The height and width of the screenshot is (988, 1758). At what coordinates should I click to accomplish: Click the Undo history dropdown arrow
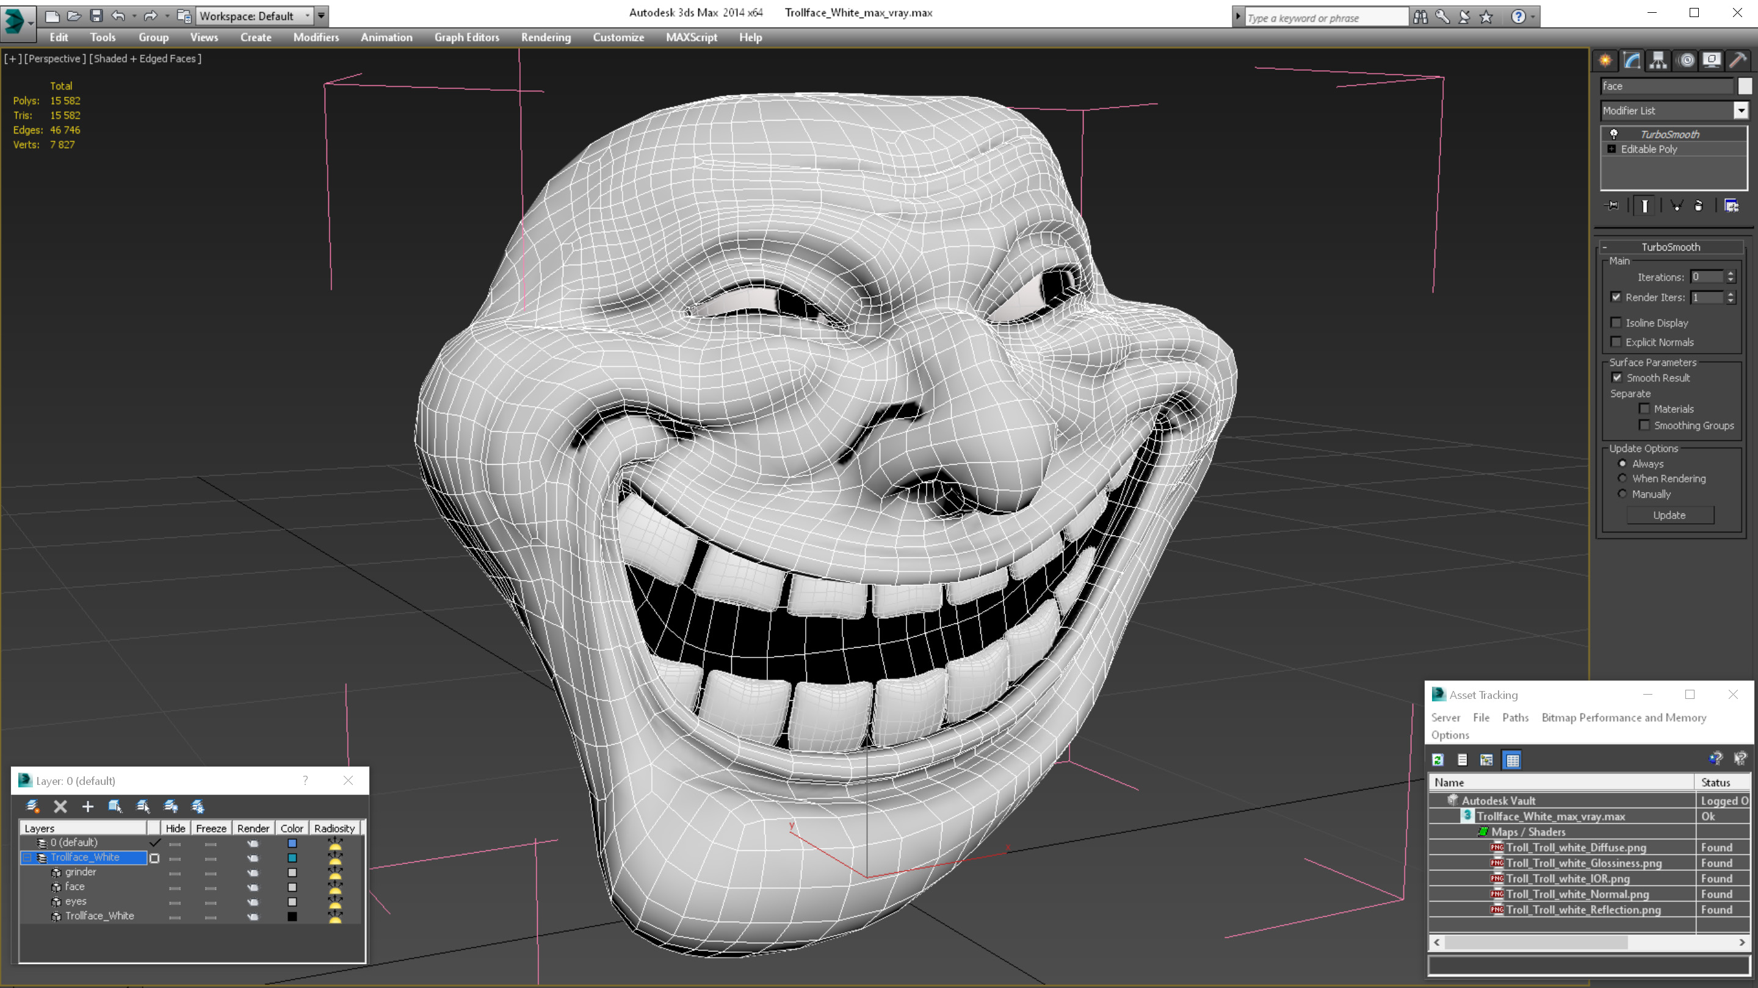click(x=134, y=16)
